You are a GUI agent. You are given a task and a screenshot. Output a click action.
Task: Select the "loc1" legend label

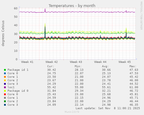[11, 87]
